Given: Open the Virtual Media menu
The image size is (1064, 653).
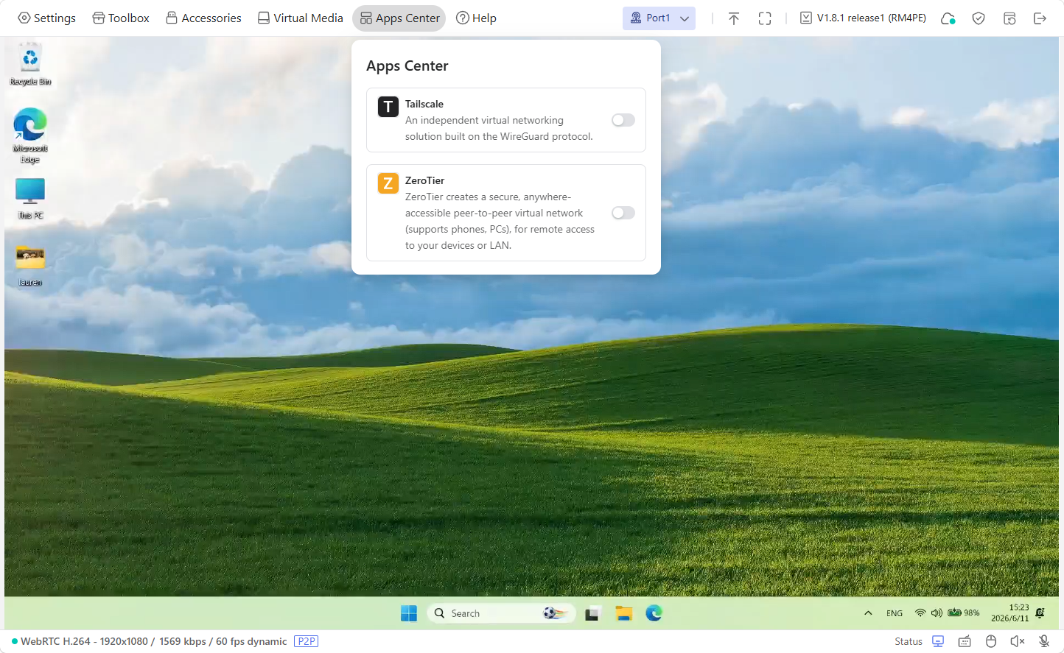Looking at the screenshot, I should [x=301, y=18].
